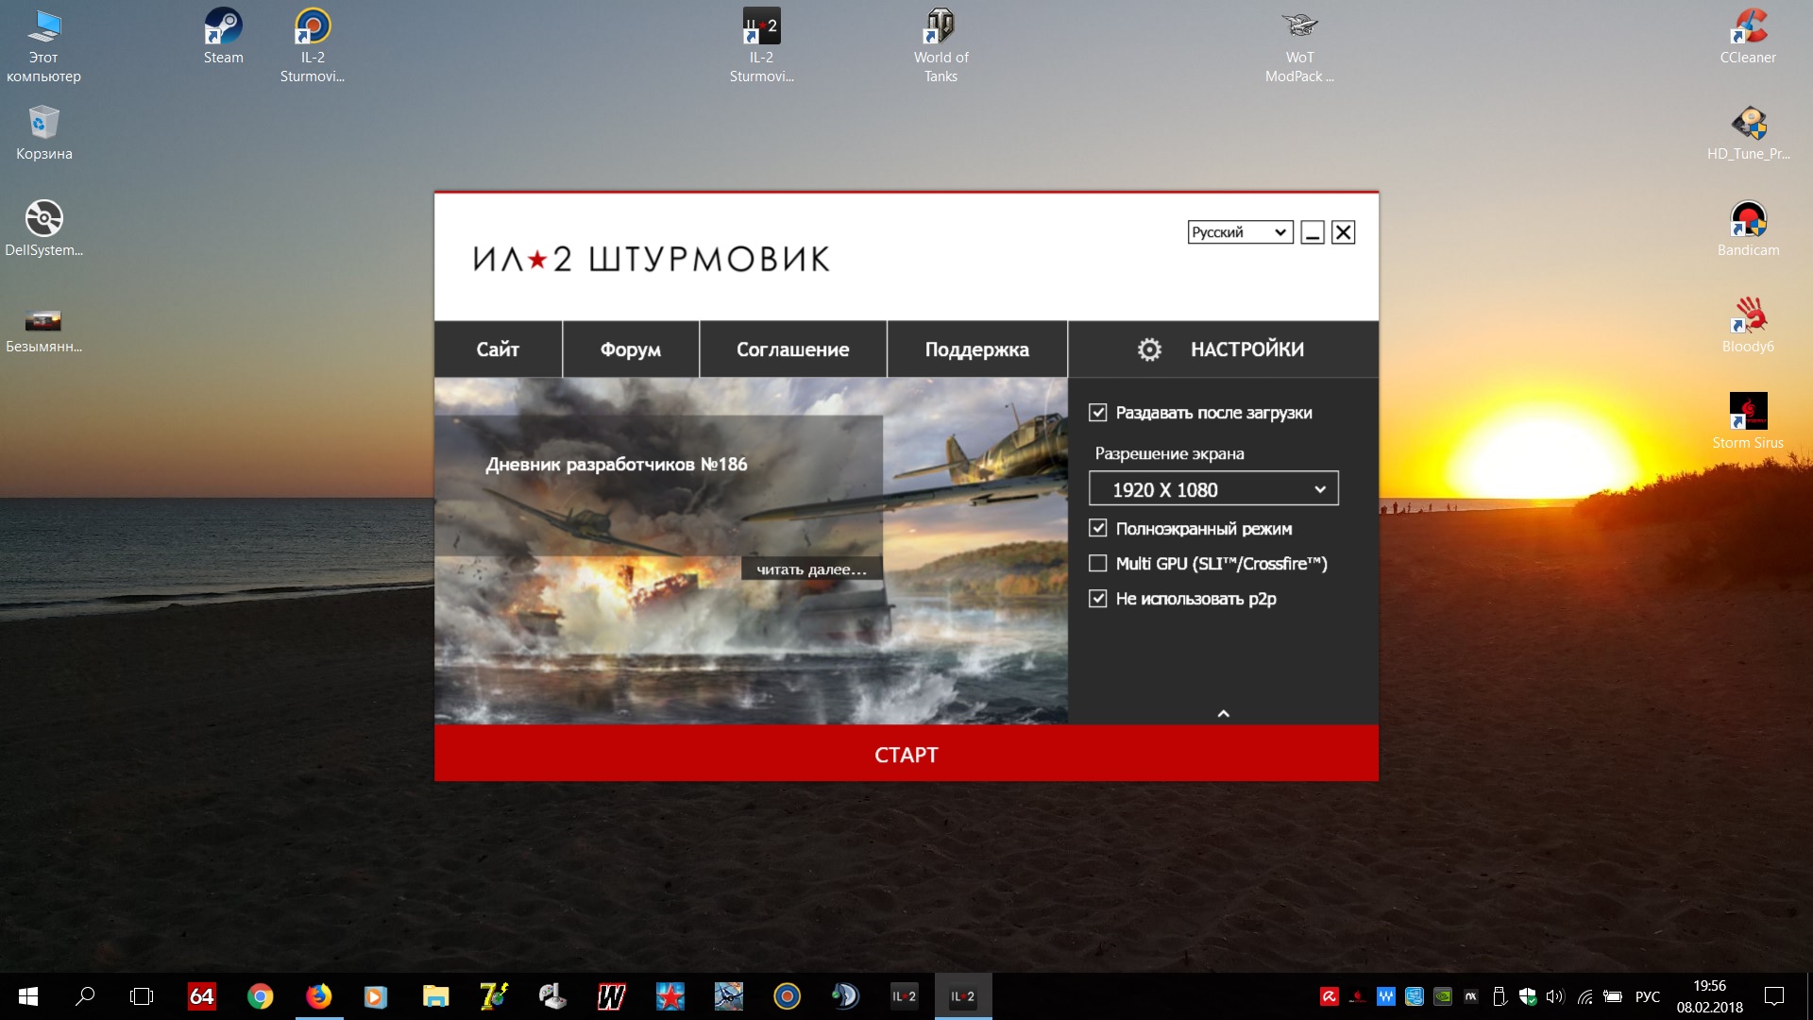Open Windows Defender shield tray icon
Viewport: 1813px width, 1020px height.
[x=1527, y=996]
